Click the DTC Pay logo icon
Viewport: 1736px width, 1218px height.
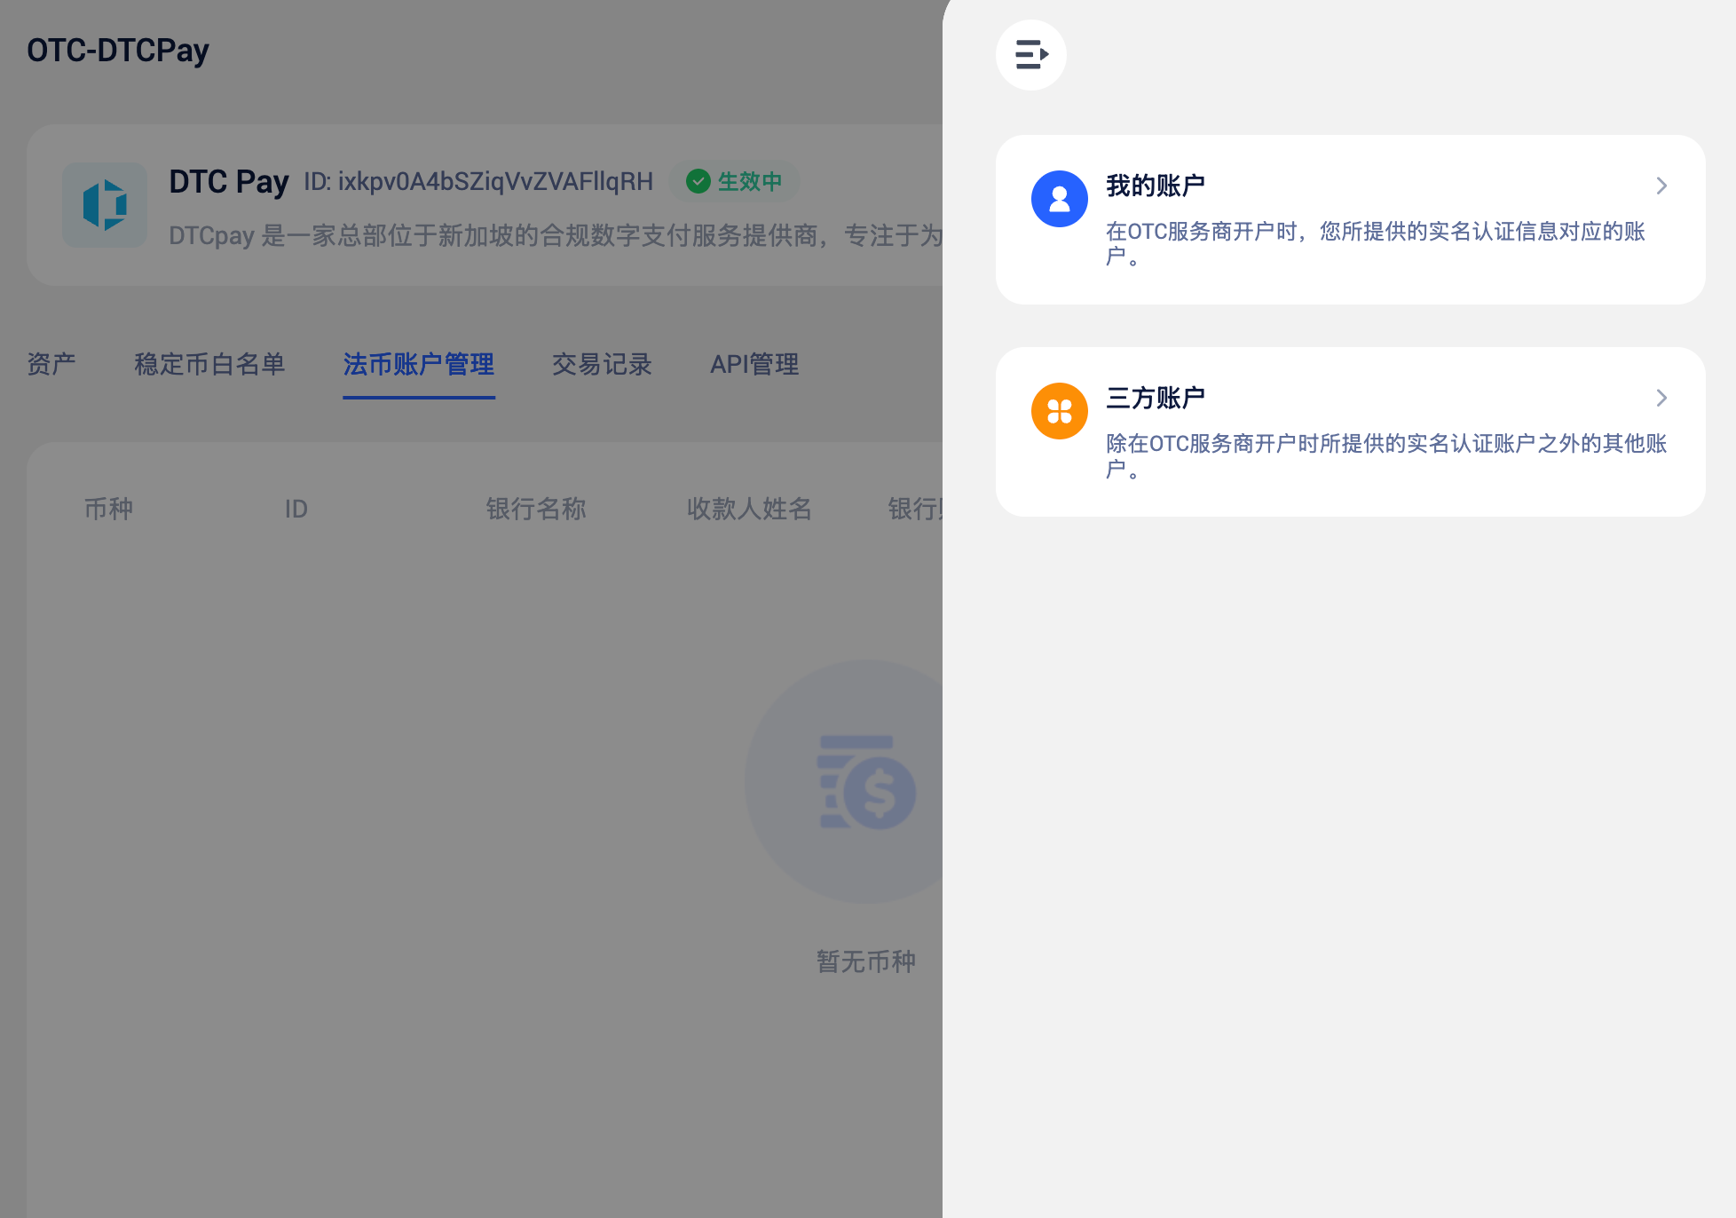click(105, 205)
